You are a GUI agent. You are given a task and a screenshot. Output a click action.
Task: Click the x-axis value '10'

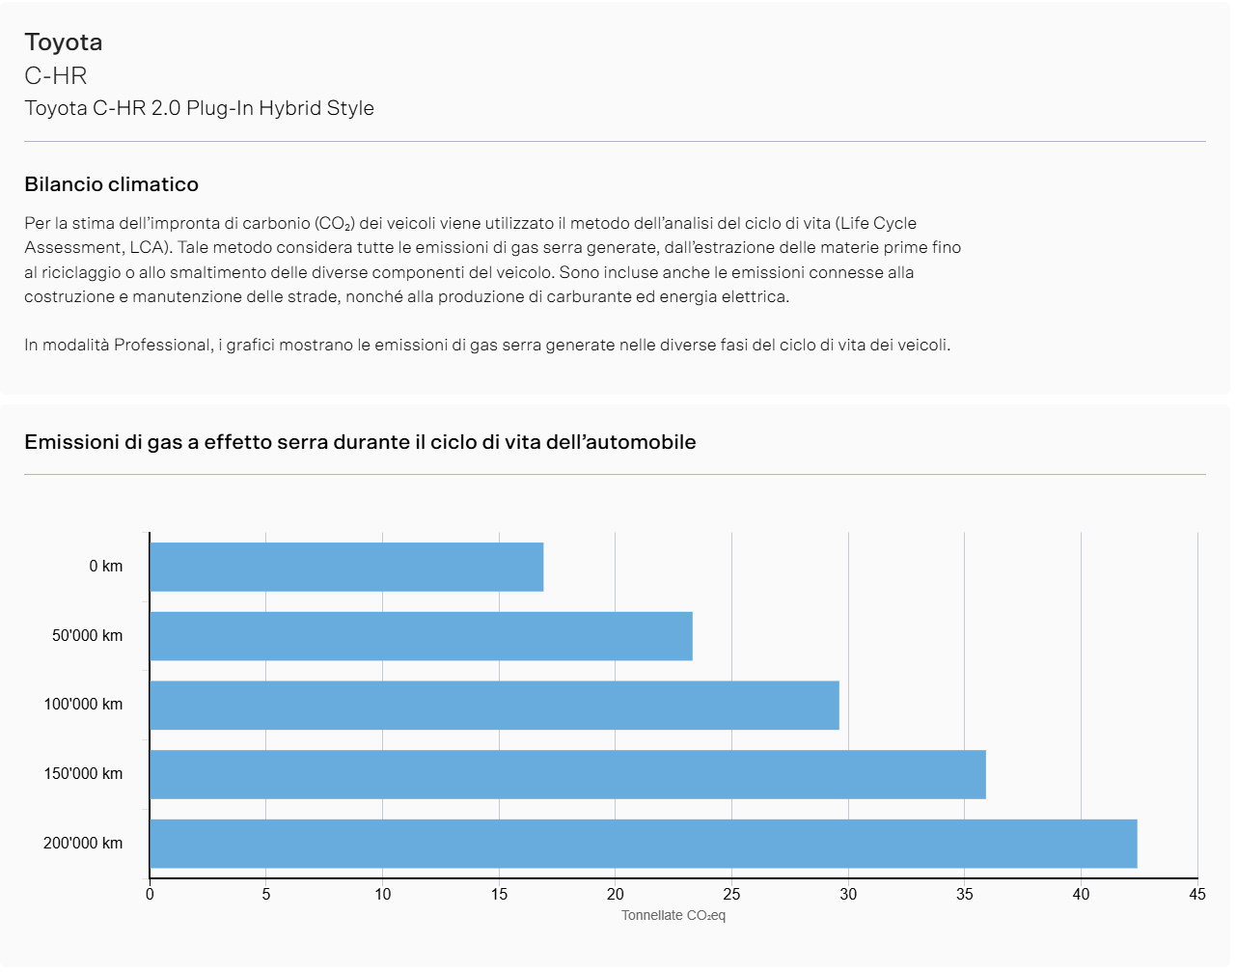(383, 895)
